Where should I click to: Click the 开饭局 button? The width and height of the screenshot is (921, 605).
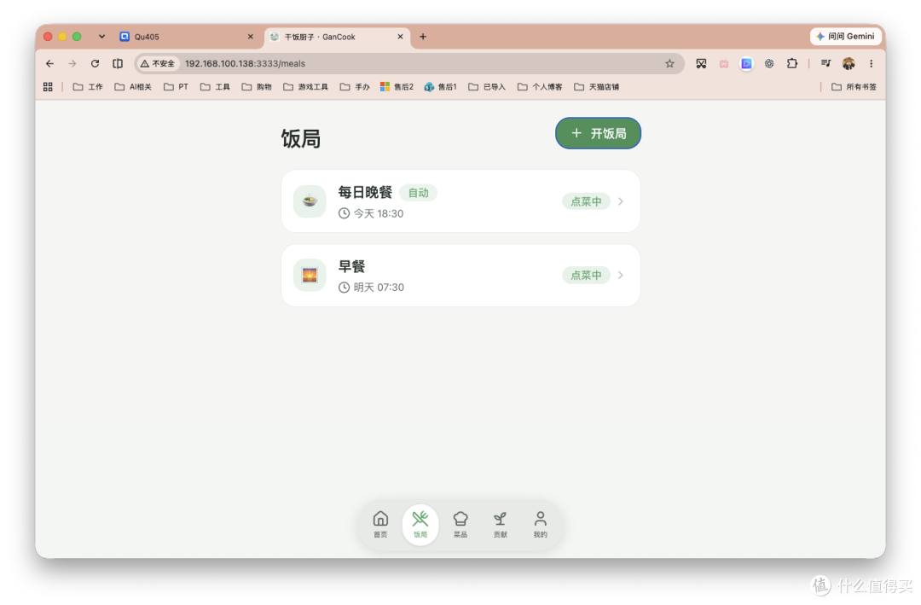tap(598, 133)
